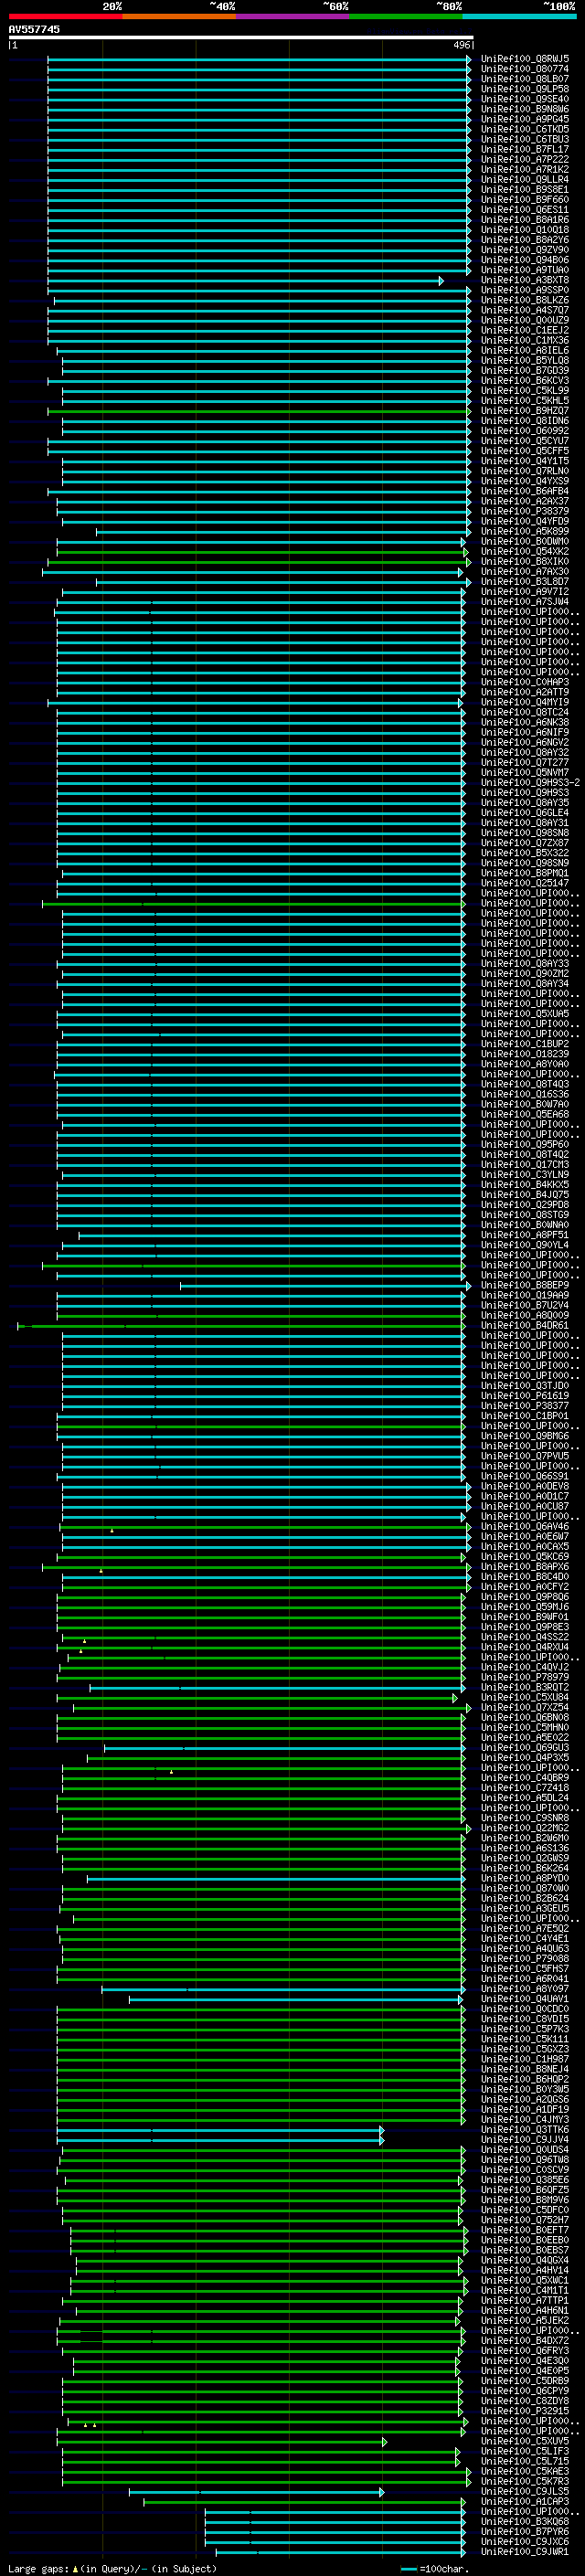585x2576 pixels.
Task: Select UniRef100_P32915 label
Action: [524, 2410]
